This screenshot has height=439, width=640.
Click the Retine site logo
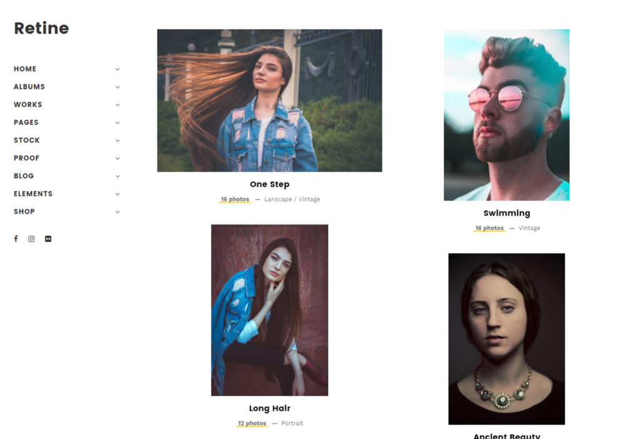click(41, 28)
